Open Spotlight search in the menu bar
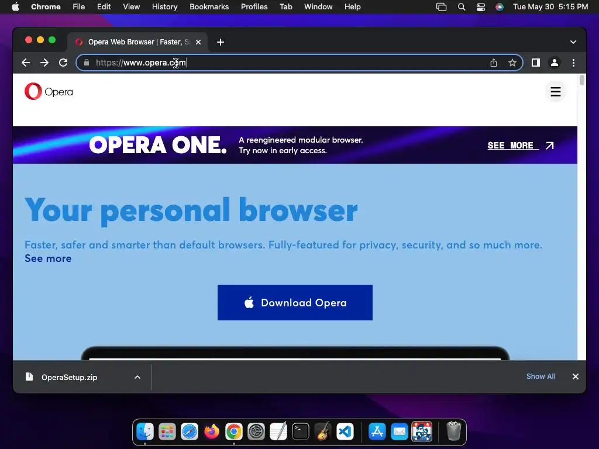This screenshot has height=449, width=599. pyautogui.click(x=462, y=7)
